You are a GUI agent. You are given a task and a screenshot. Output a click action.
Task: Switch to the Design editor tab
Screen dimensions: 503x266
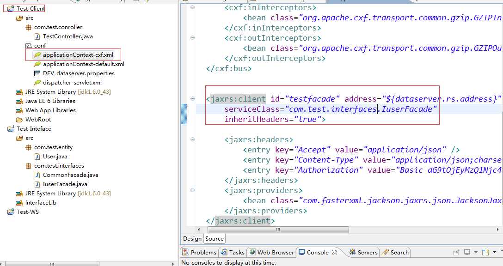coord(192,239)
